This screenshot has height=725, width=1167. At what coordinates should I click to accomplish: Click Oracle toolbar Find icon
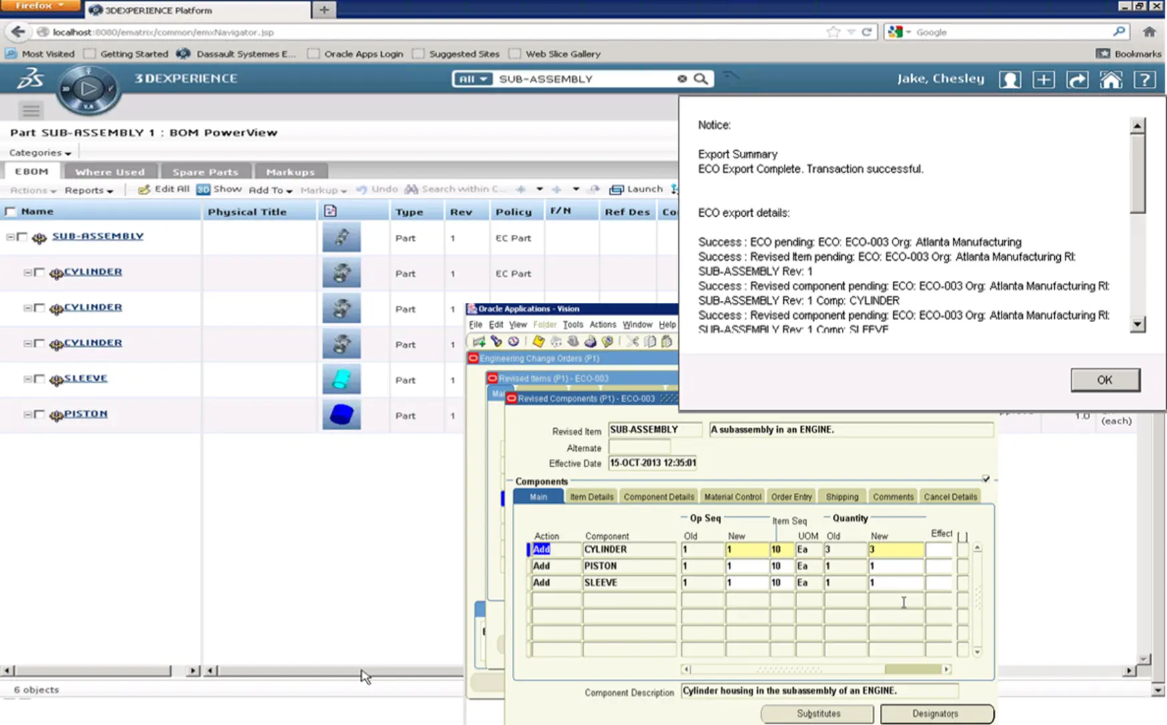pyautogui.click(x=496, y=341)
